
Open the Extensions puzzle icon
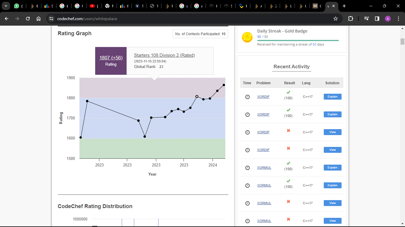(350, 19)
